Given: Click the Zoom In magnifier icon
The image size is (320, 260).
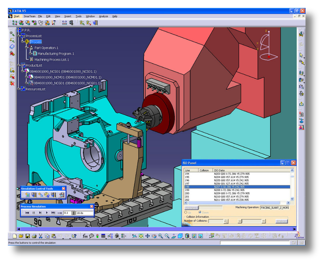Looking at the screenshot, I should (161, 236).
